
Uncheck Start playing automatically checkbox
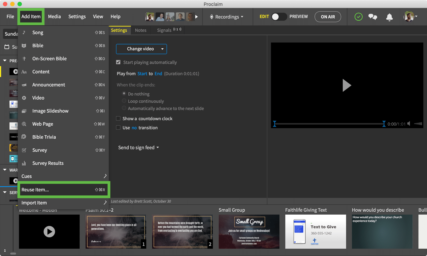(118, 62)
